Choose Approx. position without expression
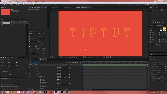This screenshot has height=94, width=167. pos(2,89)
